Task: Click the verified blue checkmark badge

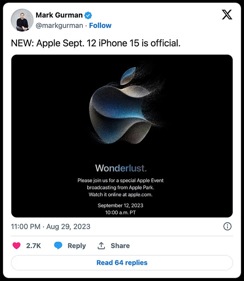Action: coord(88,15)
